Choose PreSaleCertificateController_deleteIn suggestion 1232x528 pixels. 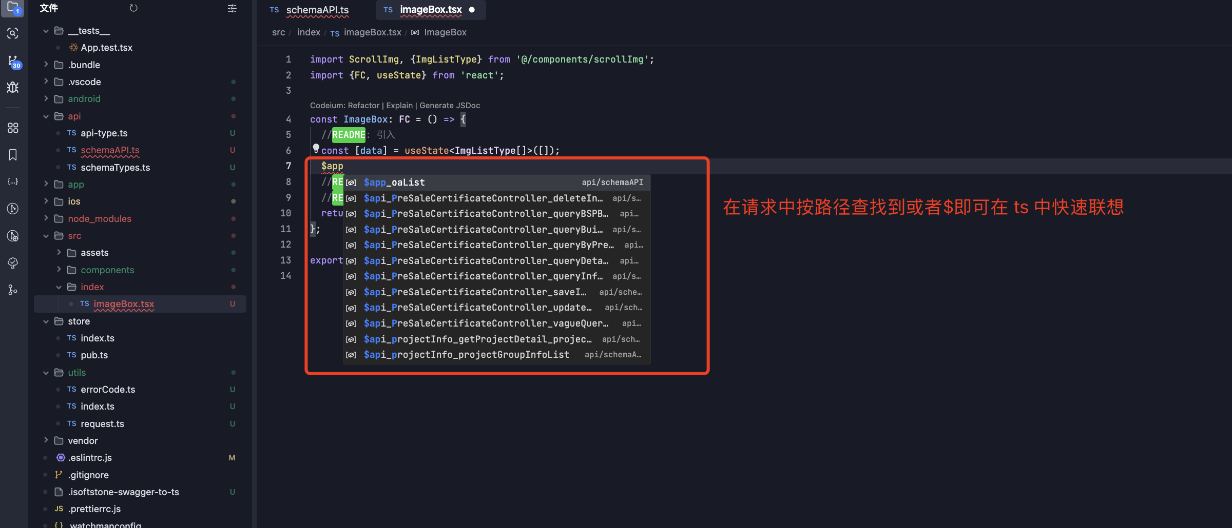[497, 198]
